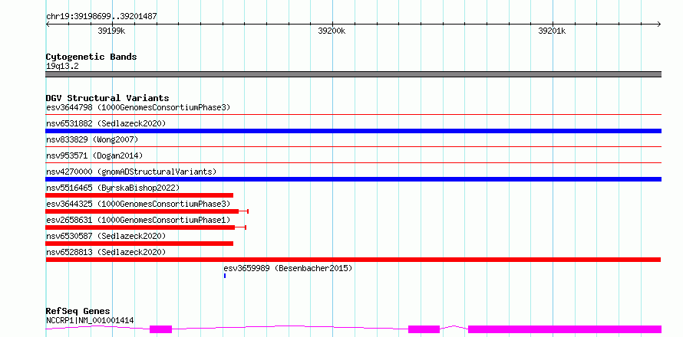Click the 39201k ruler tick label
The height and width of the screenshot is (337, 683).
[x=552, y=31]
